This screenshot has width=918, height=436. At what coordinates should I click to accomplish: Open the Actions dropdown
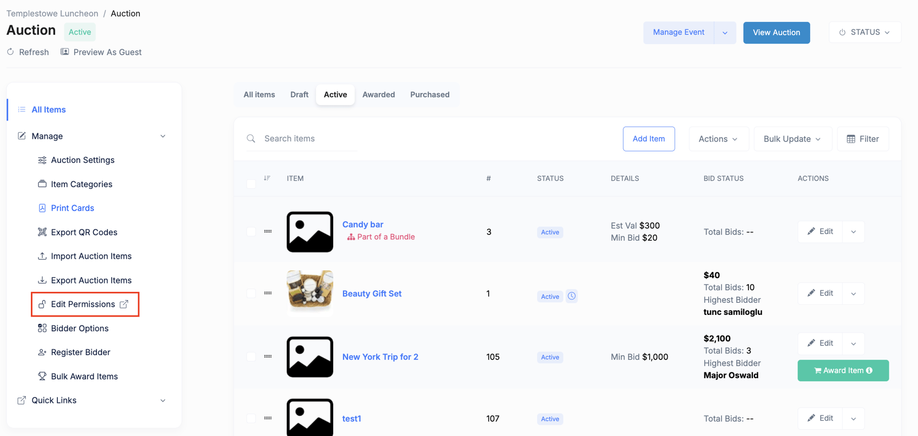coord(719,139)
